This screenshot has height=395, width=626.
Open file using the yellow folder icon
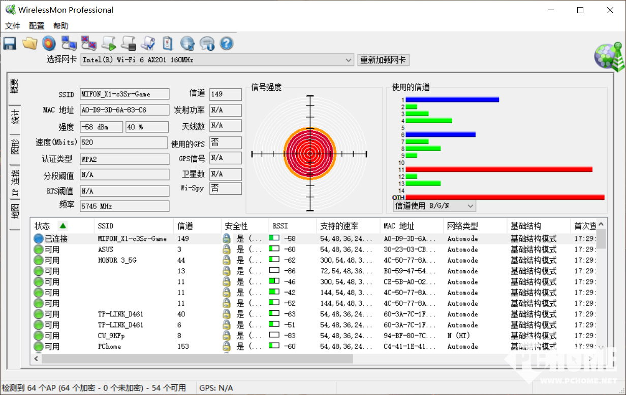[29, 44]
